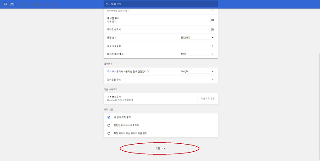Open the Google search engine dropdown
The height and width of the screenshot is (161, 320).
(x=197, y=71)
